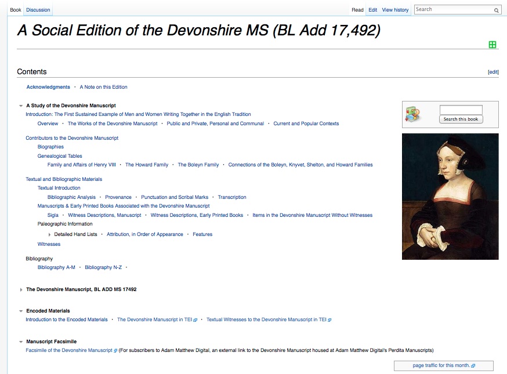Screen dimensions: 507x374
Task: Open Punctuation and Scribal Marks link
Action: click(x=175, y=197)
